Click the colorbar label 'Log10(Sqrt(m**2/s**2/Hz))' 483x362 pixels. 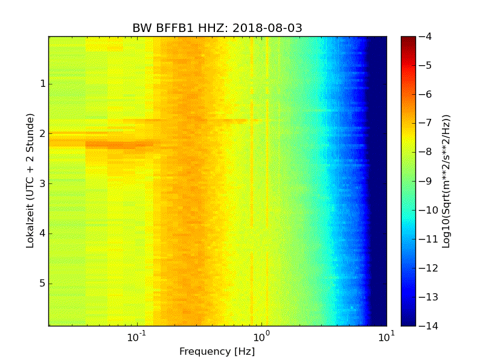[x=446, y=181]
